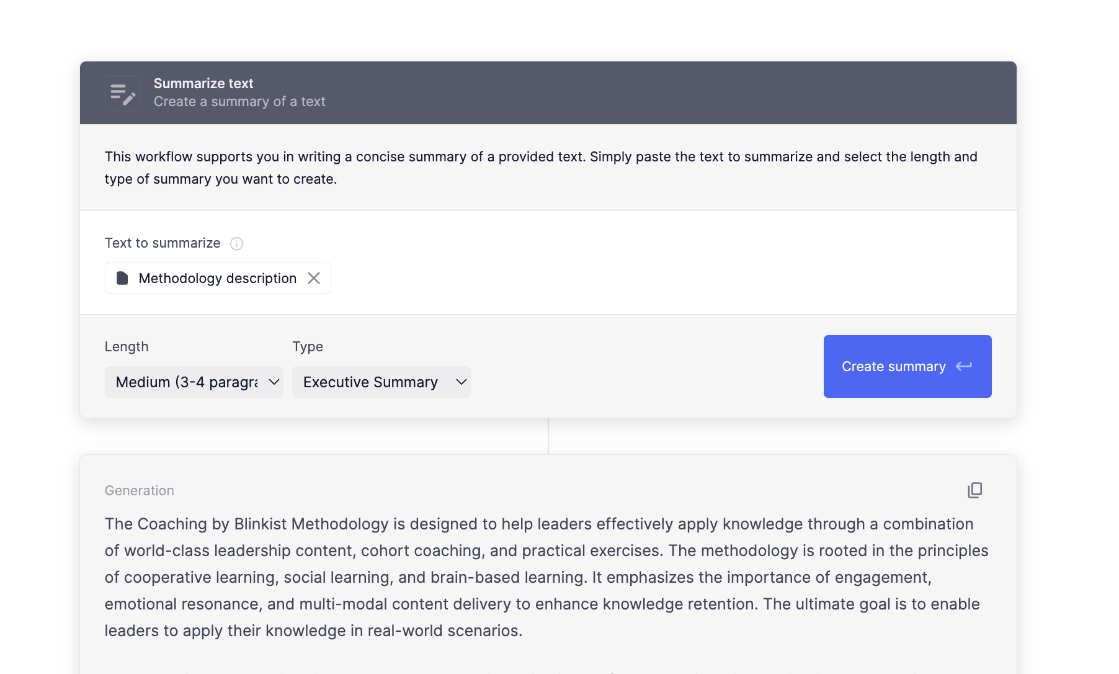Click the Summarize text workflow icon
Image resolution: width=1119 pixels, height=674 pixels.
pos(122,92)
